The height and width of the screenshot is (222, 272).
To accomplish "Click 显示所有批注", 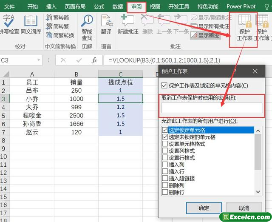I will pyautogui.click(x=210, y=26).
